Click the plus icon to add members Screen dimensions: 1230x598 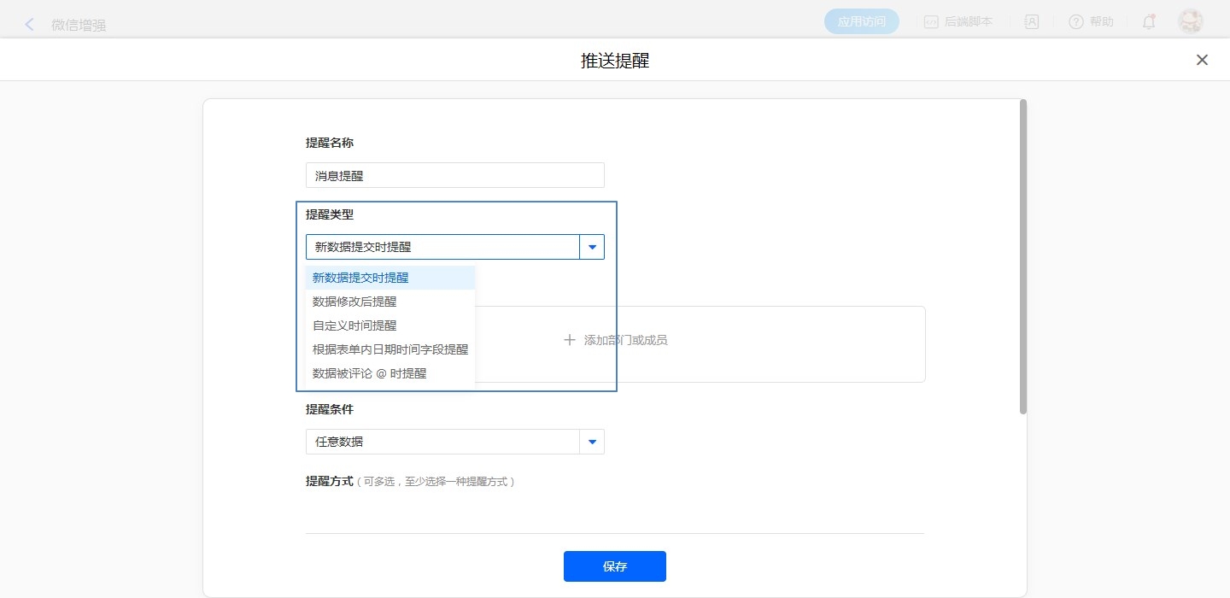pos(570,340)
